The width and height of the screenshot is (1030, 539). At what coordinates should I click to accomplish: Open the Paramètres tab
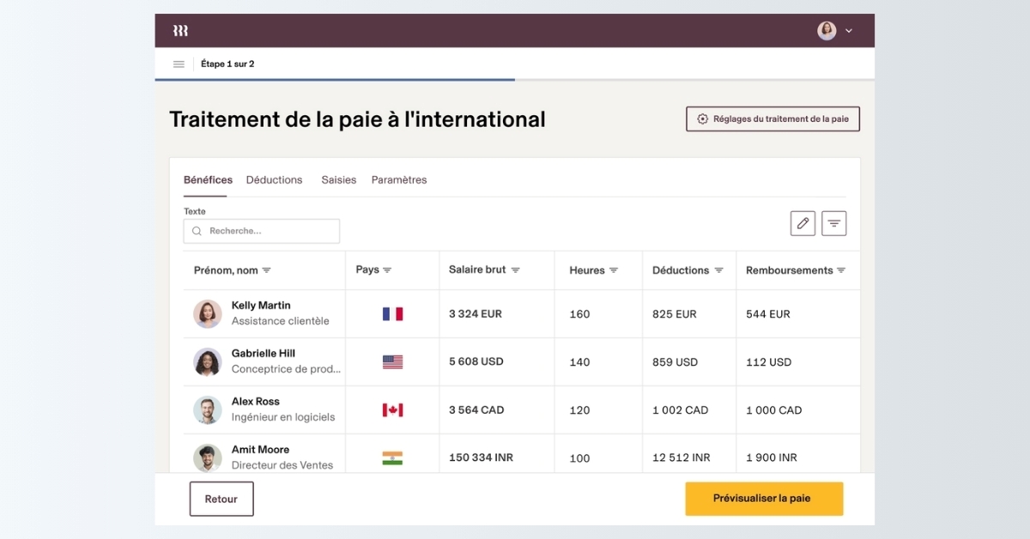pos(398,180)
